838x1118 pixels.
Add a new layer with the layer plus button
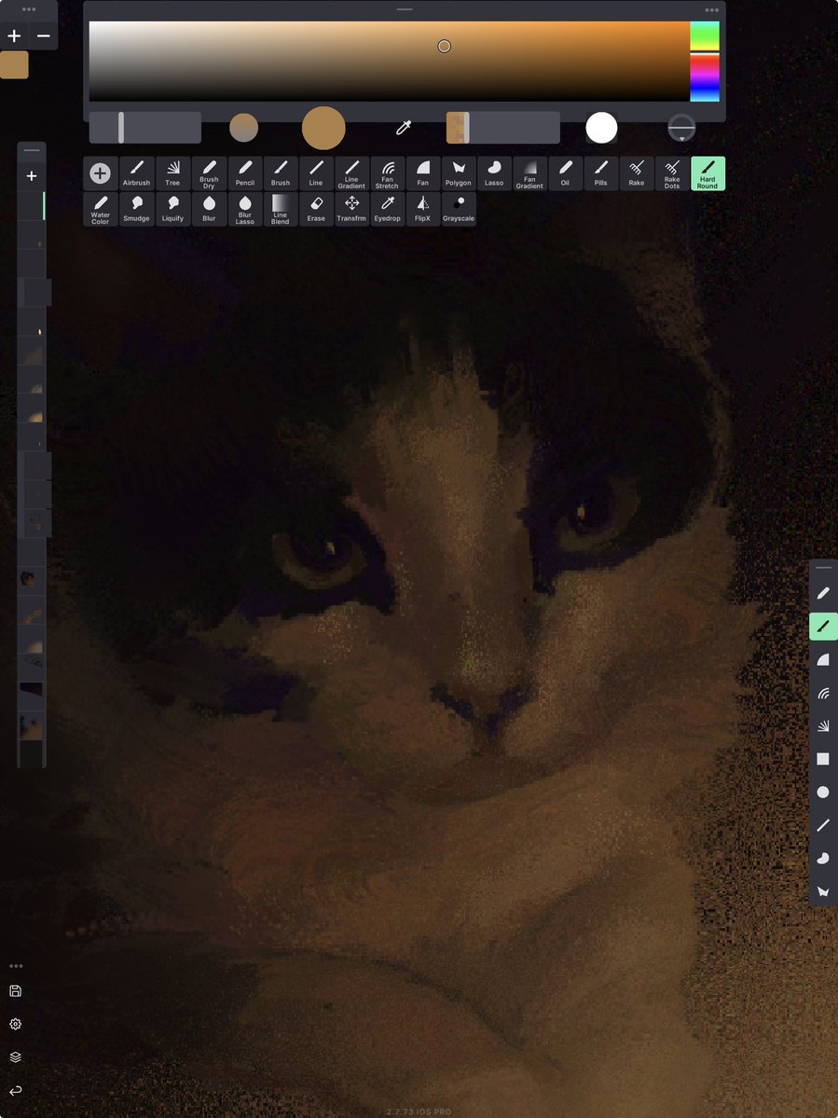[x=32, y=176]
